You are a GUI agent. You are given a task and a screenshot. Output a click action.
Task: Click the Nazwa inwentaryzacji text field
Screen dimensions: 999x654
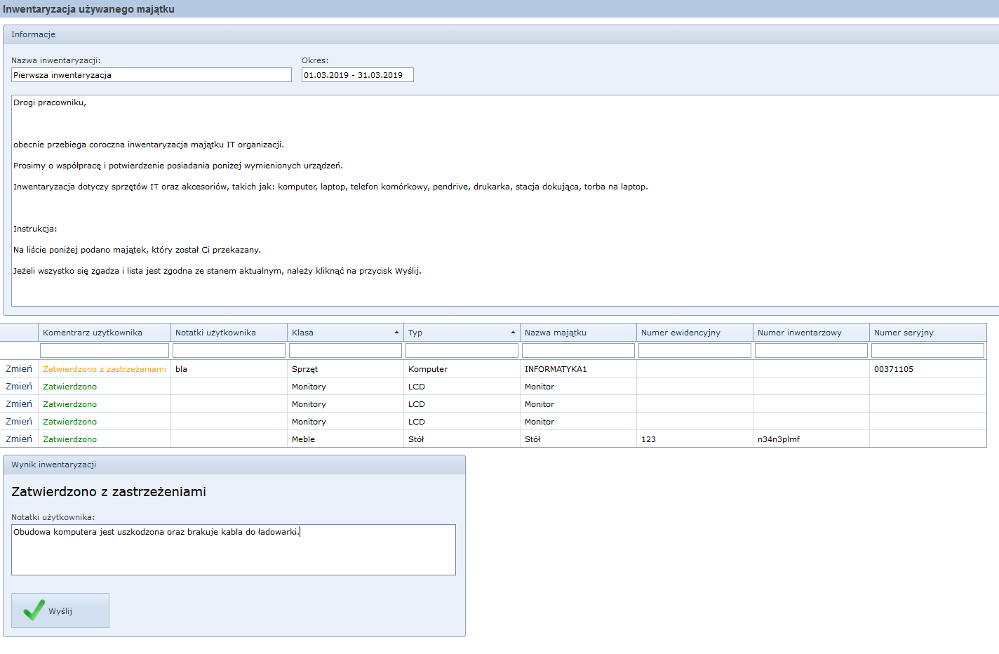pyautogui.click(x=152, y=75)
